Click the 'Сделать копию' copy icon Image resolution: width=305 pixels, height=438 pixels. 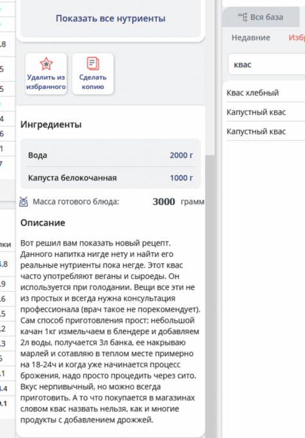[x=93, y=63]
